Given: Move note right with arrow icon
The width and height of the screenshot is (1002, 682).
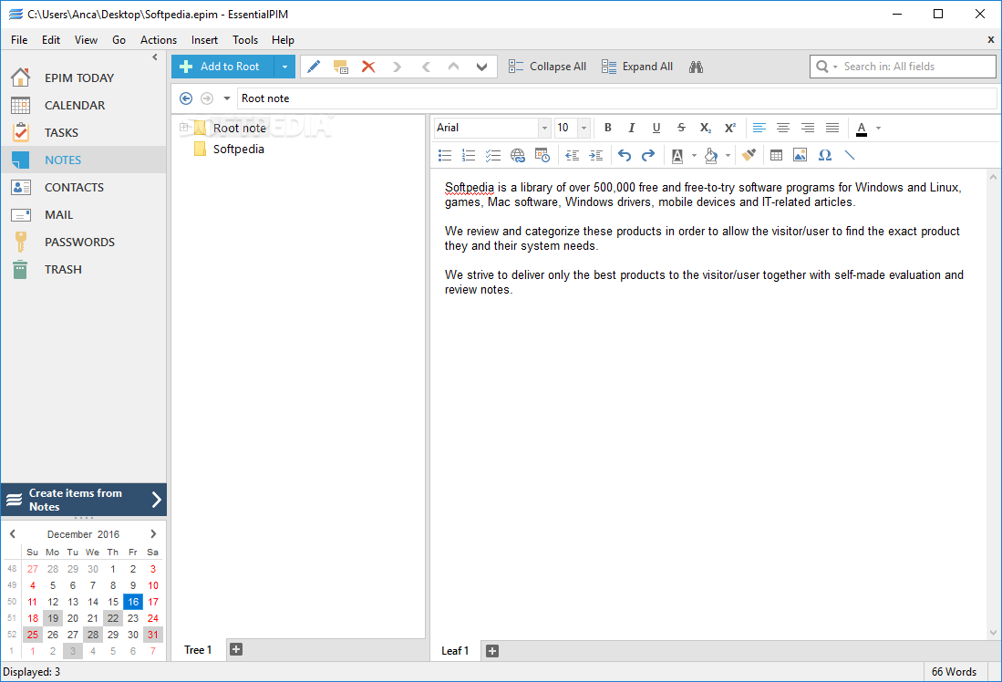Looking at the screenshot, I should pos(397,67).
